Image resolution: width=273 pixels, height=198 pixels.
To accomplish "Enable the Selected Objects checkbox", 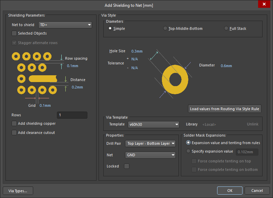I will 14,33.
